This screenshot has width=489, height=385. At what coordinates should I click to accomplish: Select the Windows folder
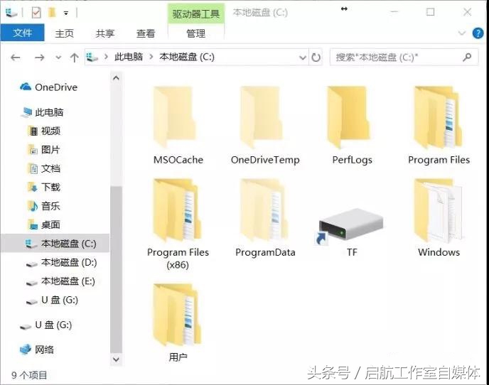click(x=439, y=218)
